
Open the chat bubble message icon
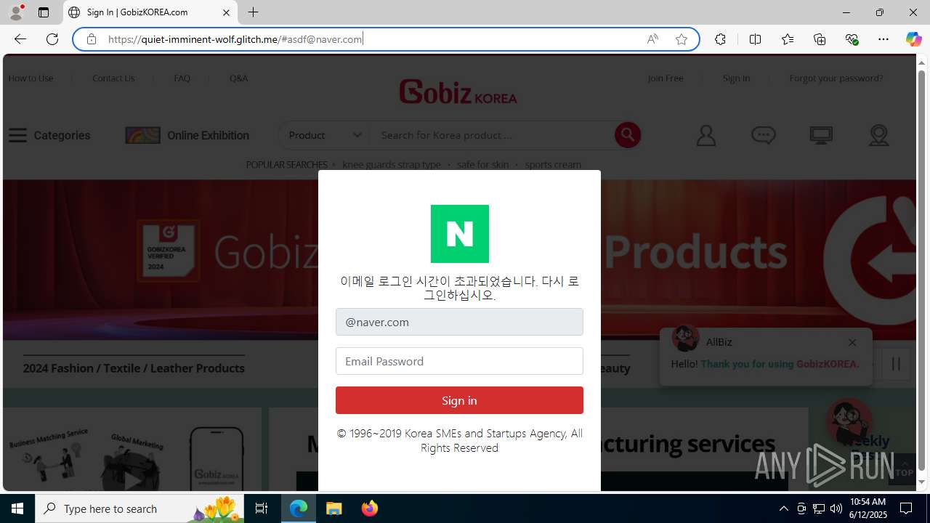pos(763,135)
